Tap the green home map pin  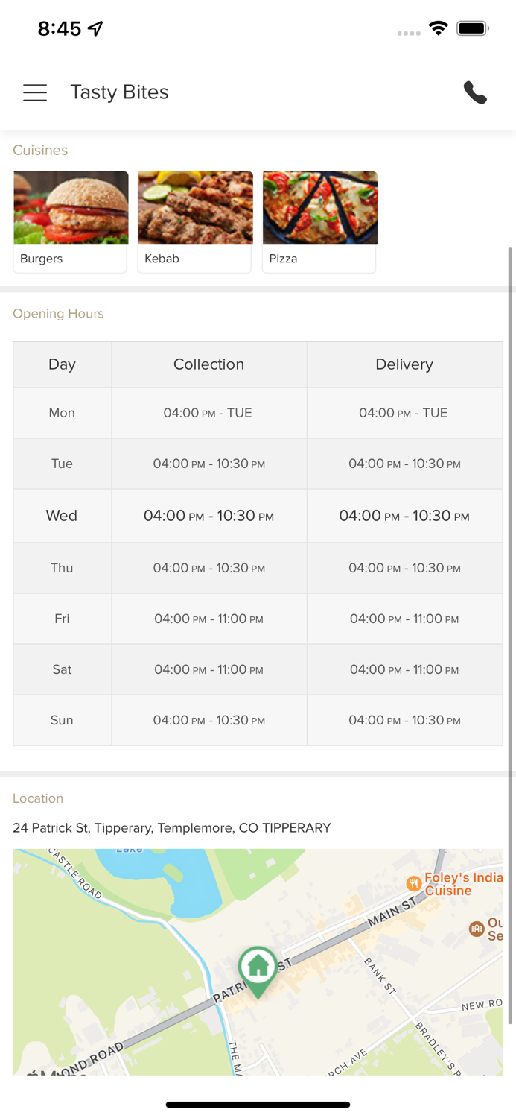pos(258,969)
